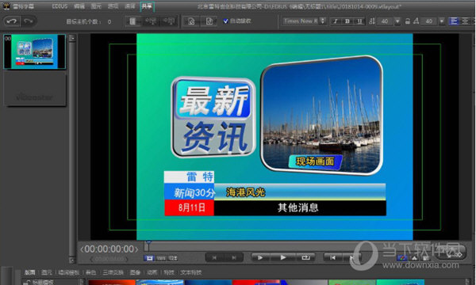The width and height of the screenshot is (476, 285).
Task: Toggle underline text formatting
Action: [x=359, y=21]
